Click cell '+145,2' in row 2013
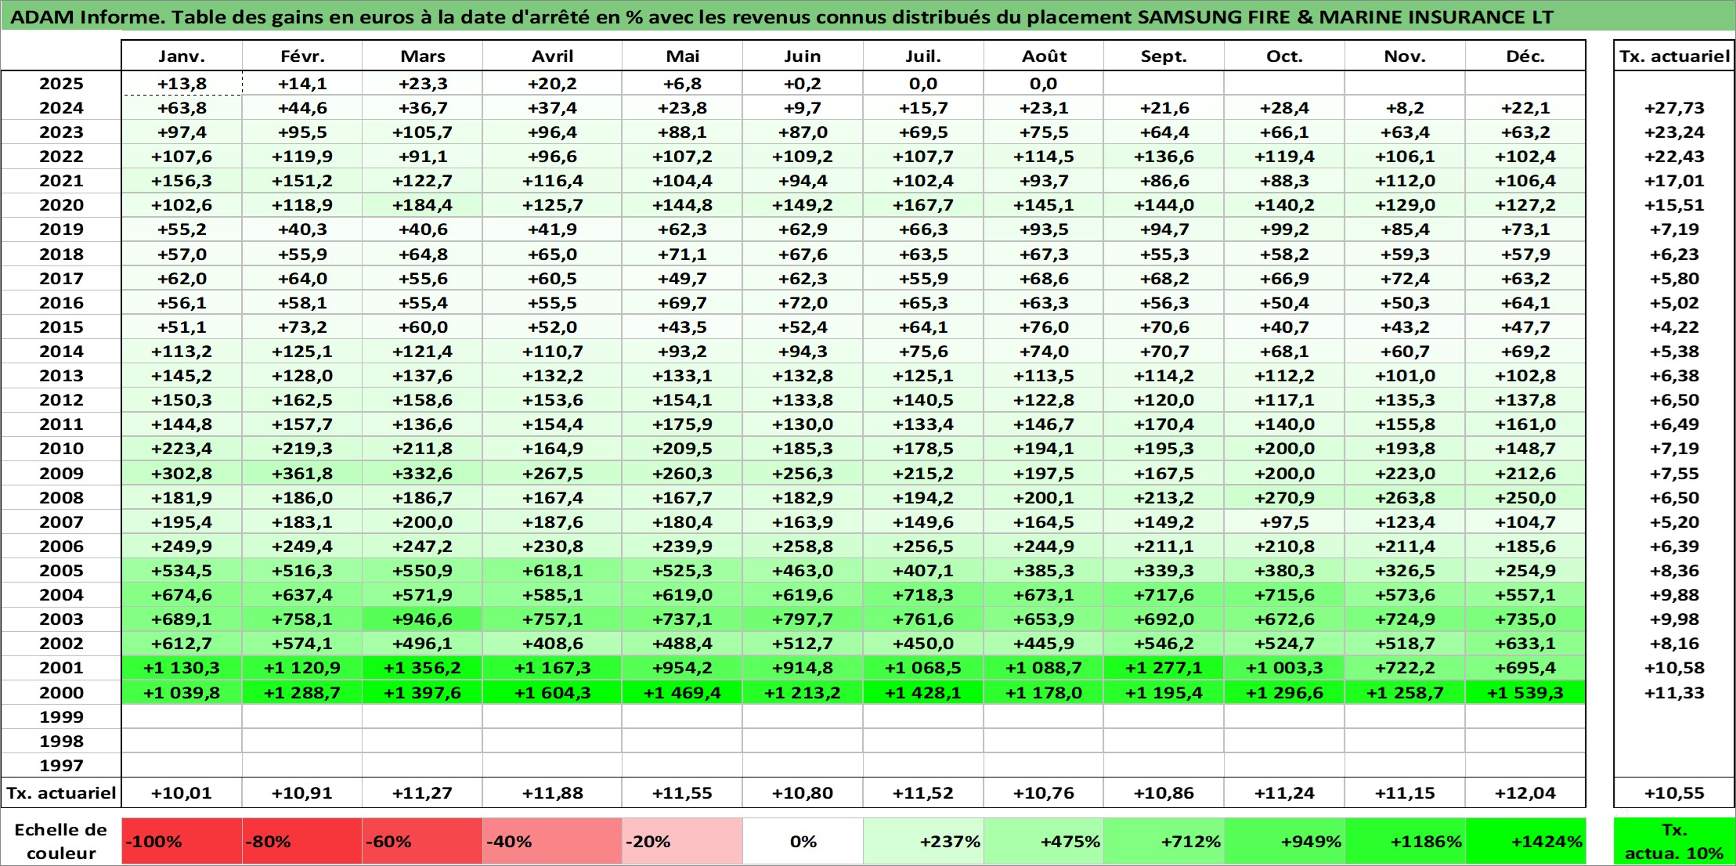 point(182,376)
